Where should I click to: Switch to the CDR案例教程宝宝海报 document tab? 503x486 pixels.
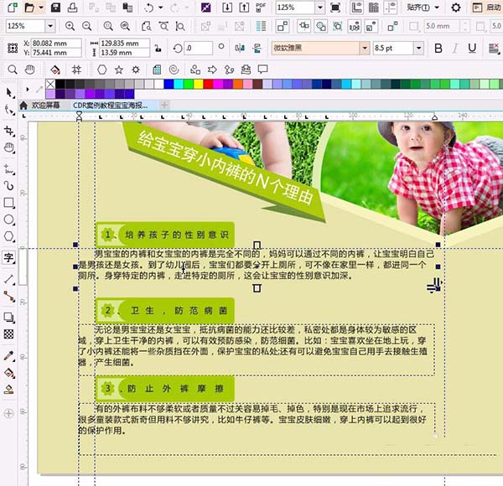pyautogui.click(x=111, y=105)
